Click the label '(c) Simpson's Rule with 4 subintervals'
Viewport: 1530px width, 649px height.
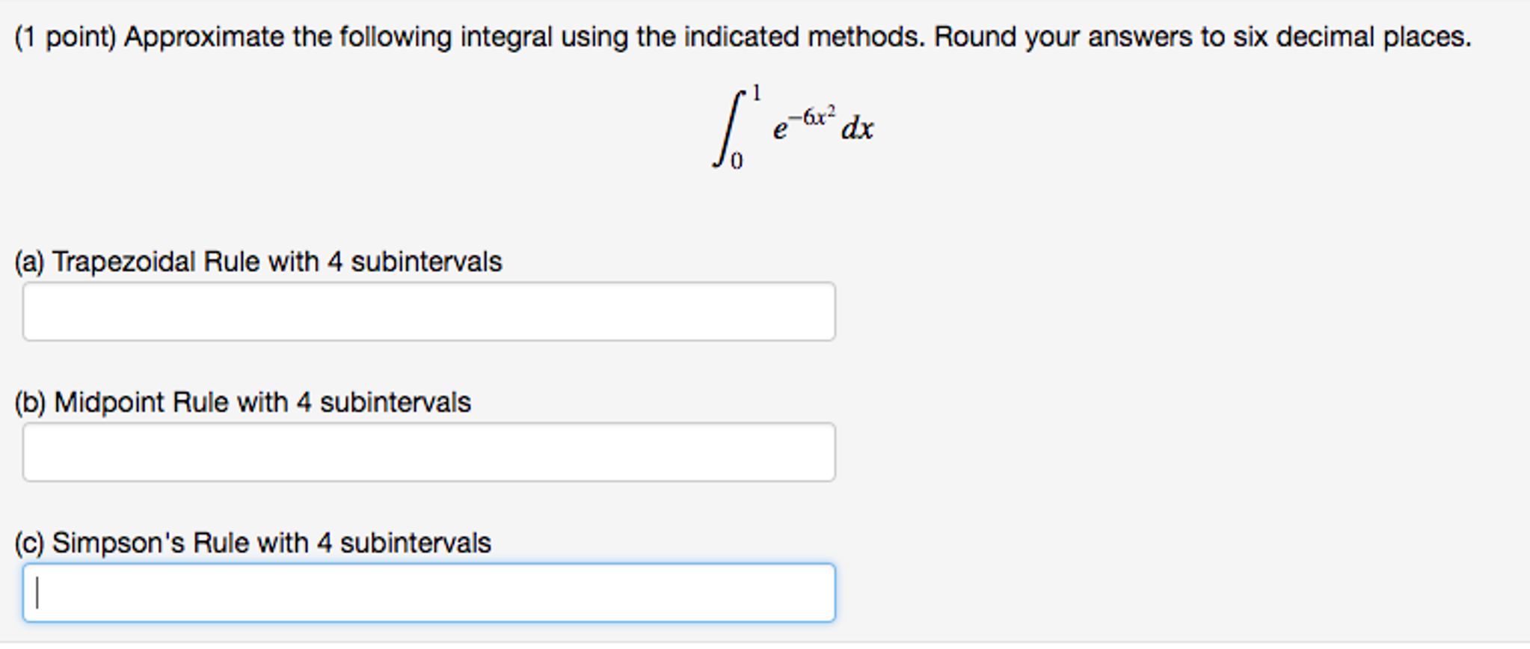coord(251,542)
